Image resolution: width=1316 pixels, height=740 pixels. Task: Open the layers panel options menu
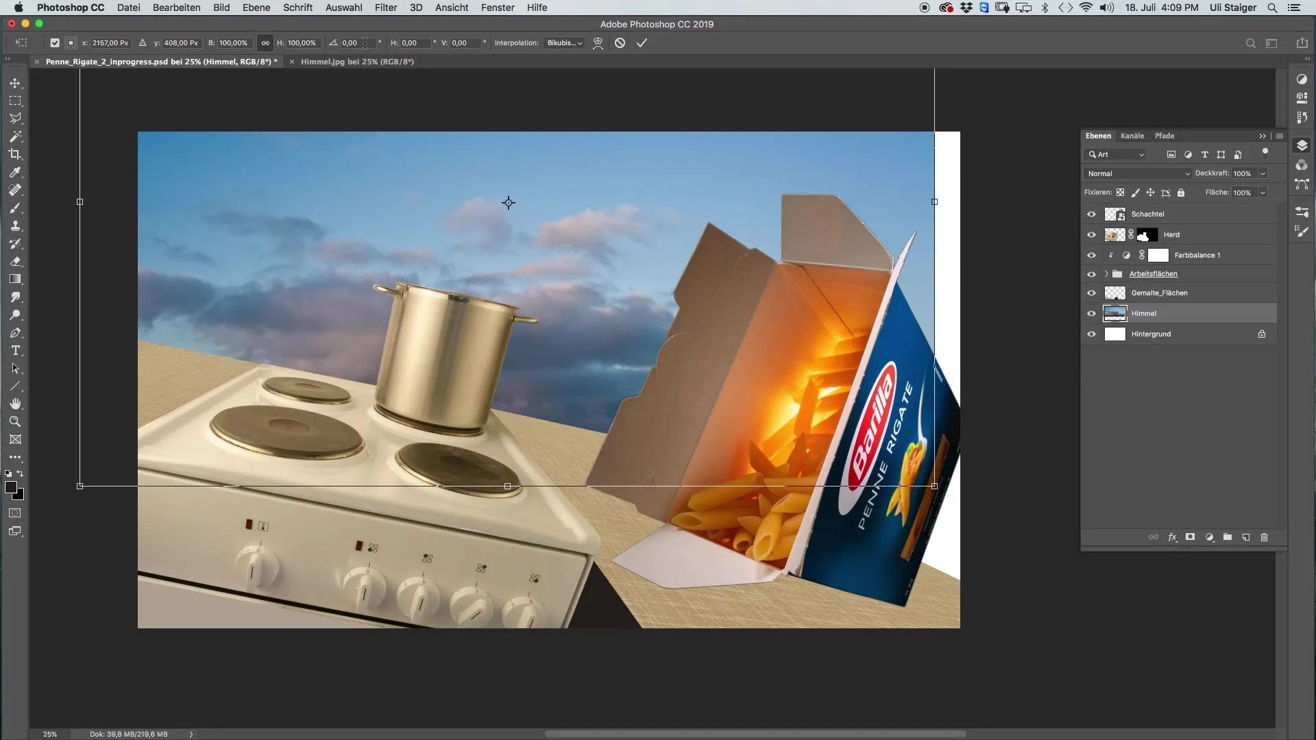coord(1280,136)
